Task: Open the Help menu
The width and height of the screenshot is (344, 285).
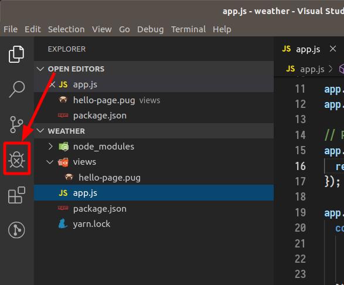Action: [x=222, y=29]
